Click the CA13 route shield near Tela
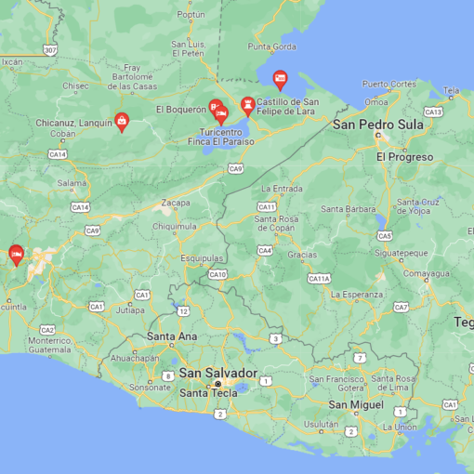Screen dimensions: 474x474 [x=433, y=112]
